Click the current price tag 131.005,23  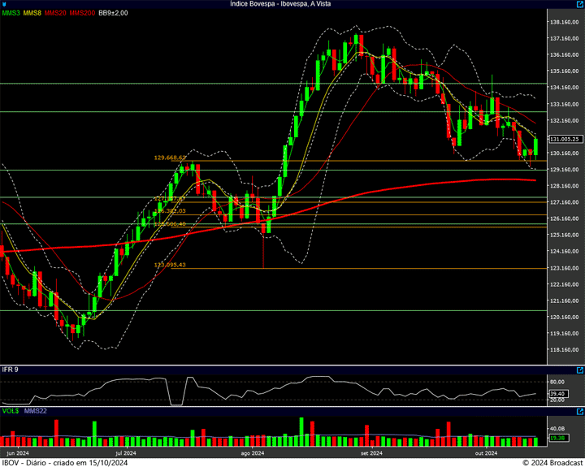click(x=563, y=139)
